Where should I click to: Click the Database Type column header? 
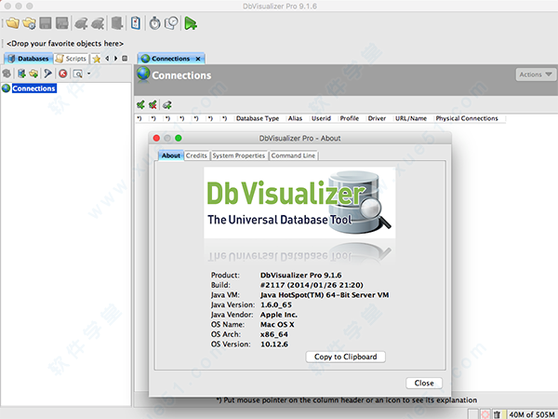coord(258,118)
